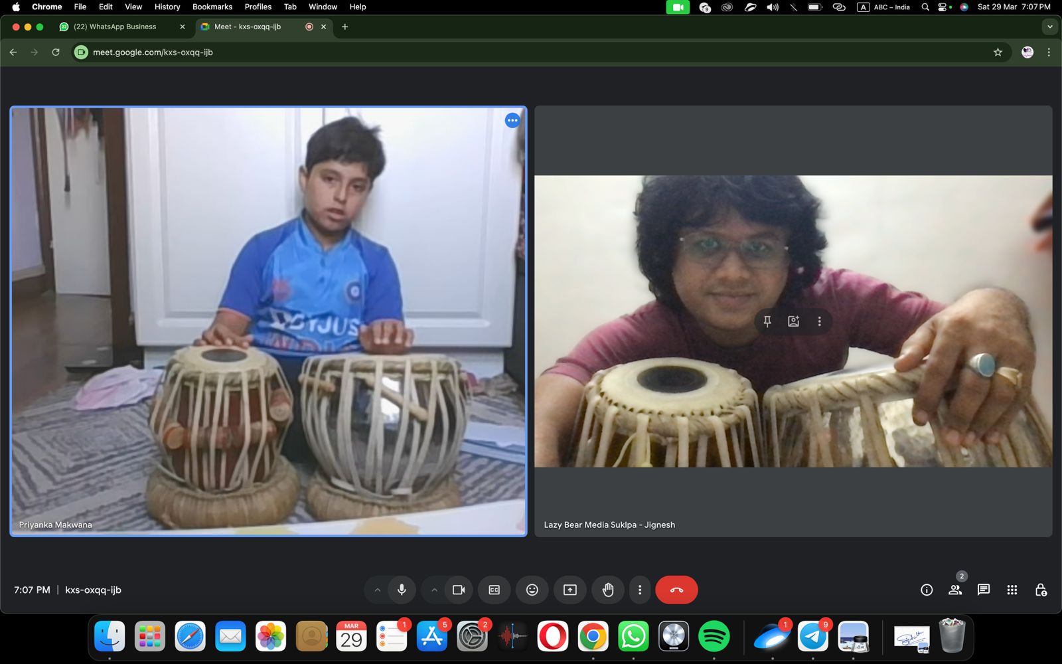Turn off the camera in Meet
Screen dimensions: 1062x664
click(459, 590)
